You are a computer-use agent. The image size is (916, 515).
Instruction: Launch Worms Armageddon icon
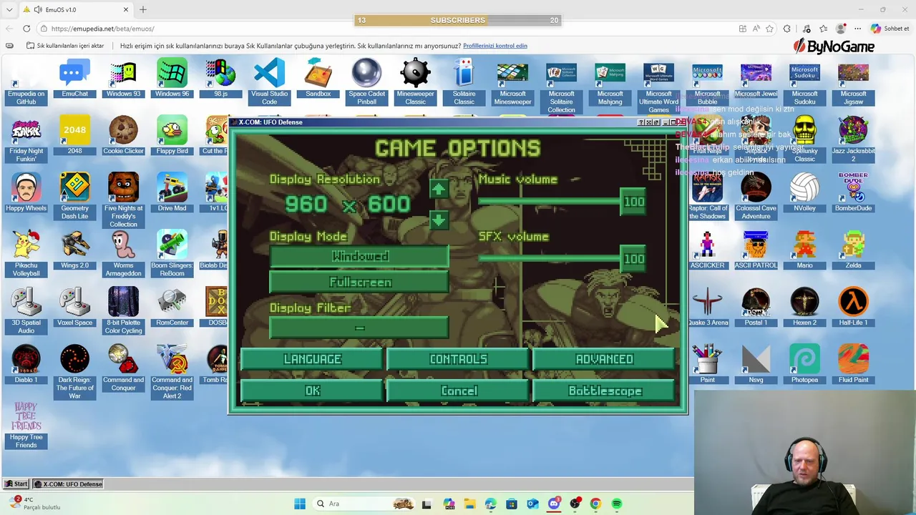point(123,254)
